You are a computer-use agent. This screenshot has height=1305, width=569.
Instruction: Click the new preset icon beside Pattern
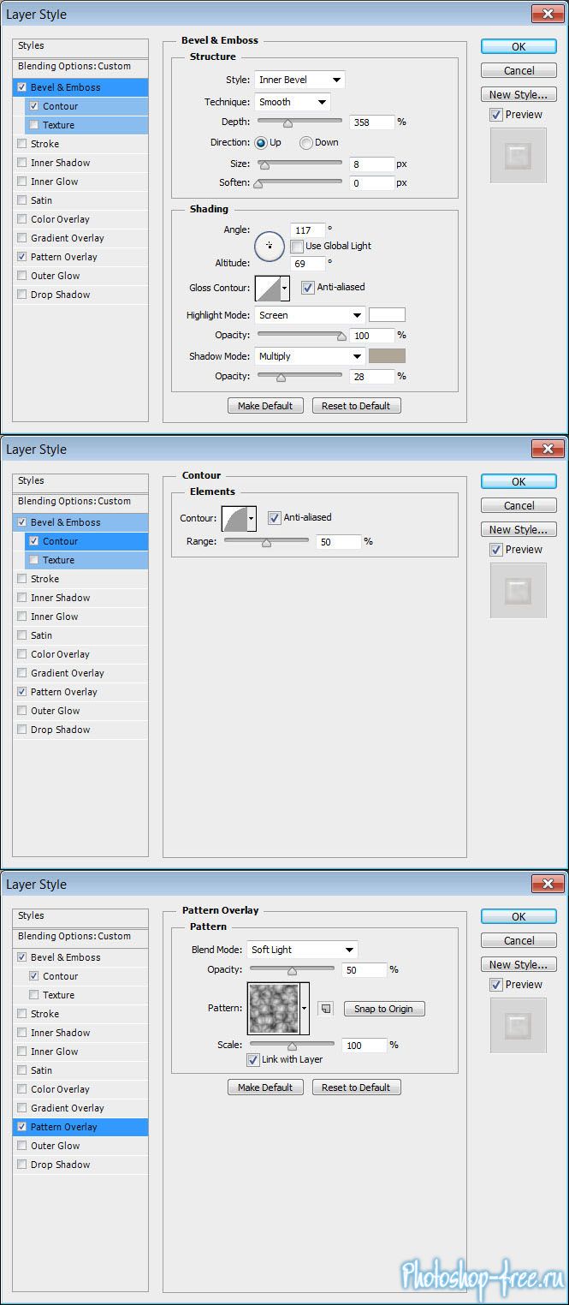tap(325, 1009)
